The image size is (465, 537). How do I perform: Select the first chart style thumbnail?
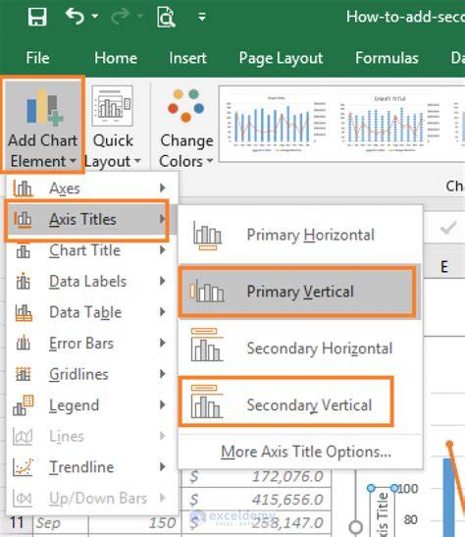276,124
